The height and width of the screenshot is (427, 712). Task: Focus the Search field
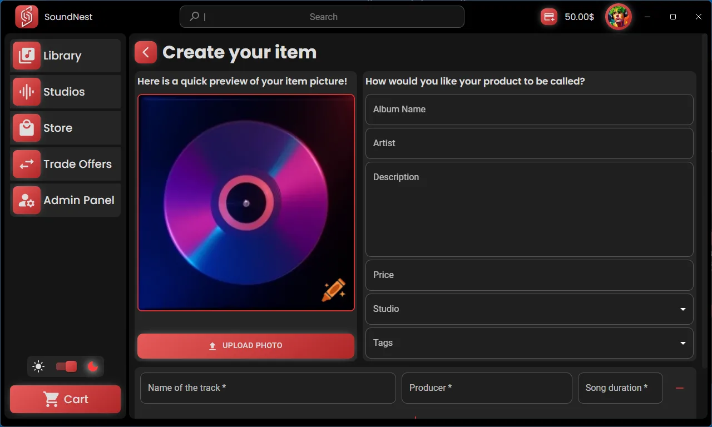(322, 17)
